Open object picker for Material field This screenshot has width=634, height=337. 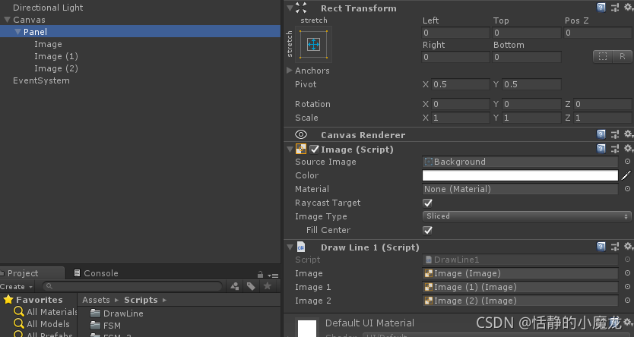[627, 189]
